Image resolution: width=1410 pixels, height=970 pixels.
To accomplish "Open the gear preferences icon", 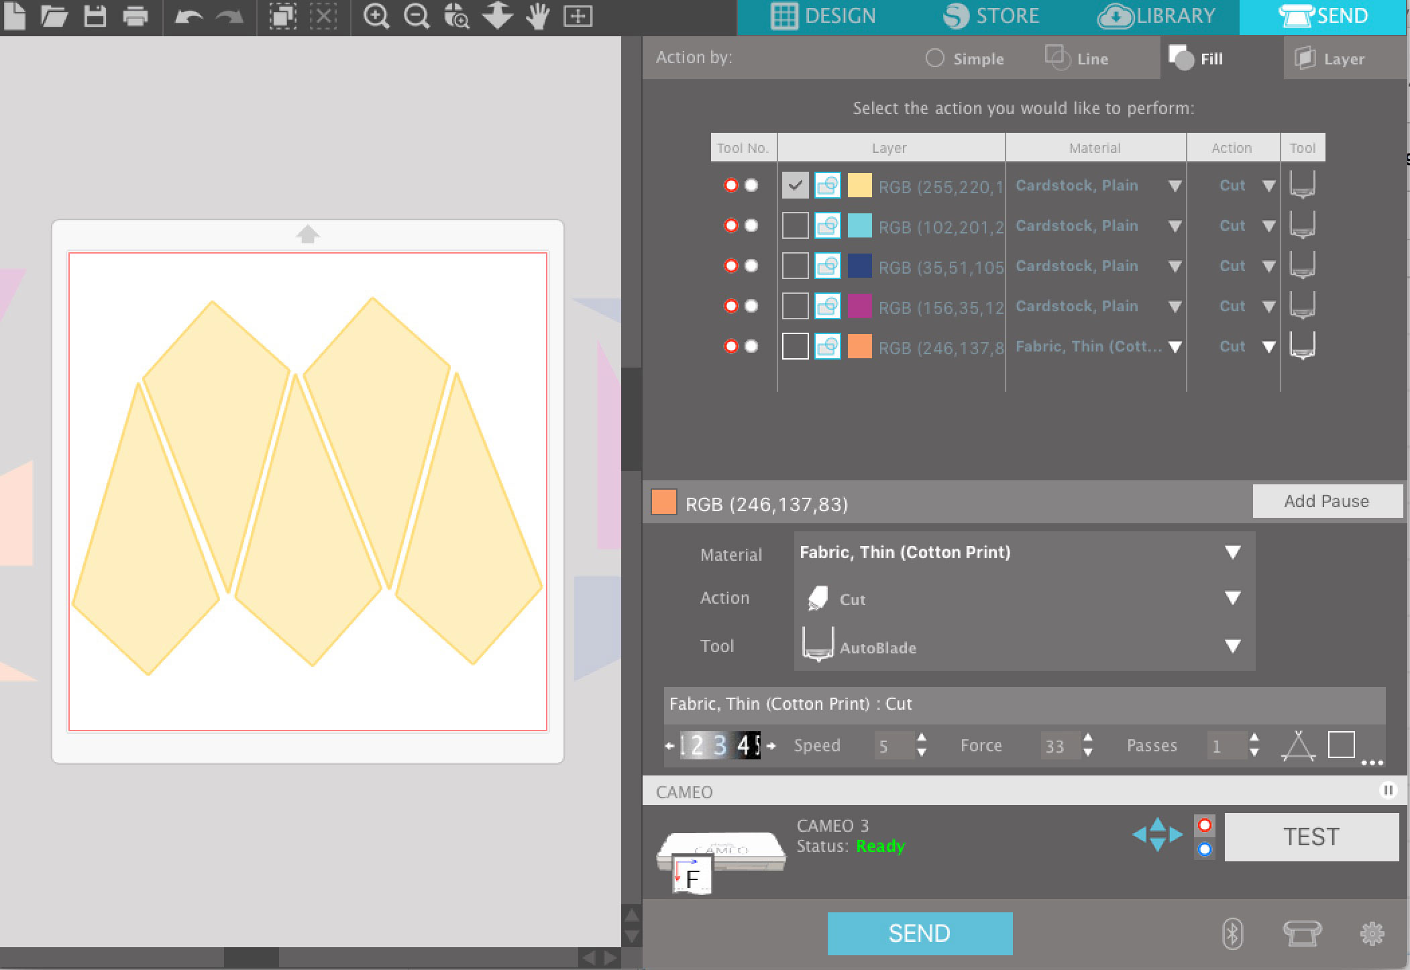I will (x=1372, y=933).
